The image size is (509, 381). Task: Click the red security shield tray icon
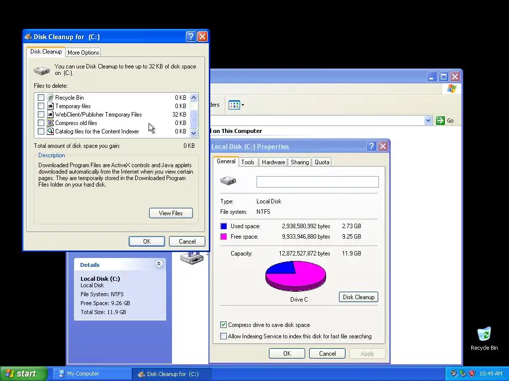click(x=472, y=374)
